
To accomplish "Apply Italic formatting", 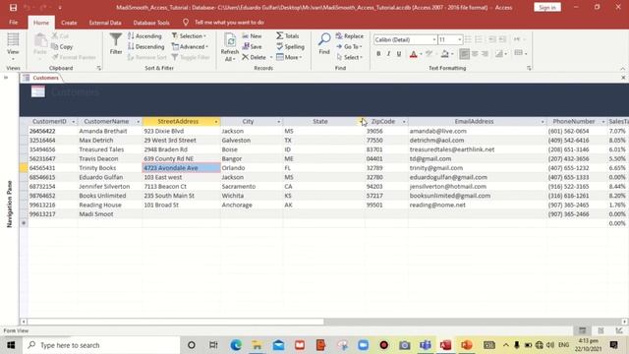I will (388, 54).
